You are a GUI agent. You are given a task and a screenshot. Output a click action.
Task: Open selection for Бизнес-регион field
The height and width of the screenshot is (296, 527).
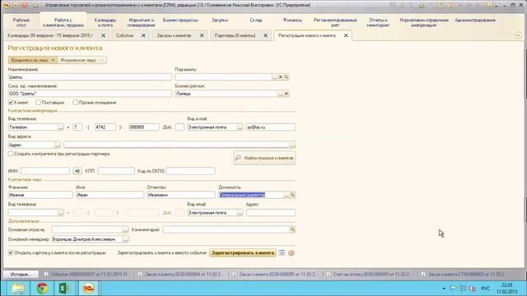pos(280,94)
